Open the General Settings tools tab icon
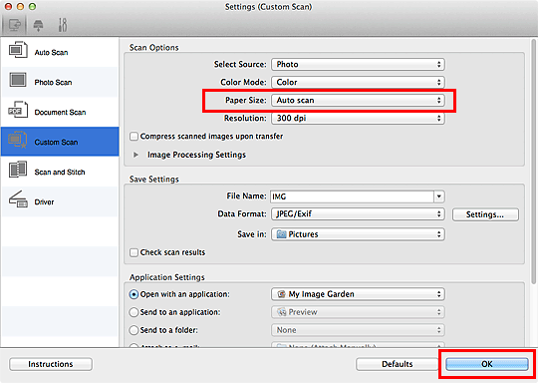Screen dimensions: 538x383 coord(63,25)
